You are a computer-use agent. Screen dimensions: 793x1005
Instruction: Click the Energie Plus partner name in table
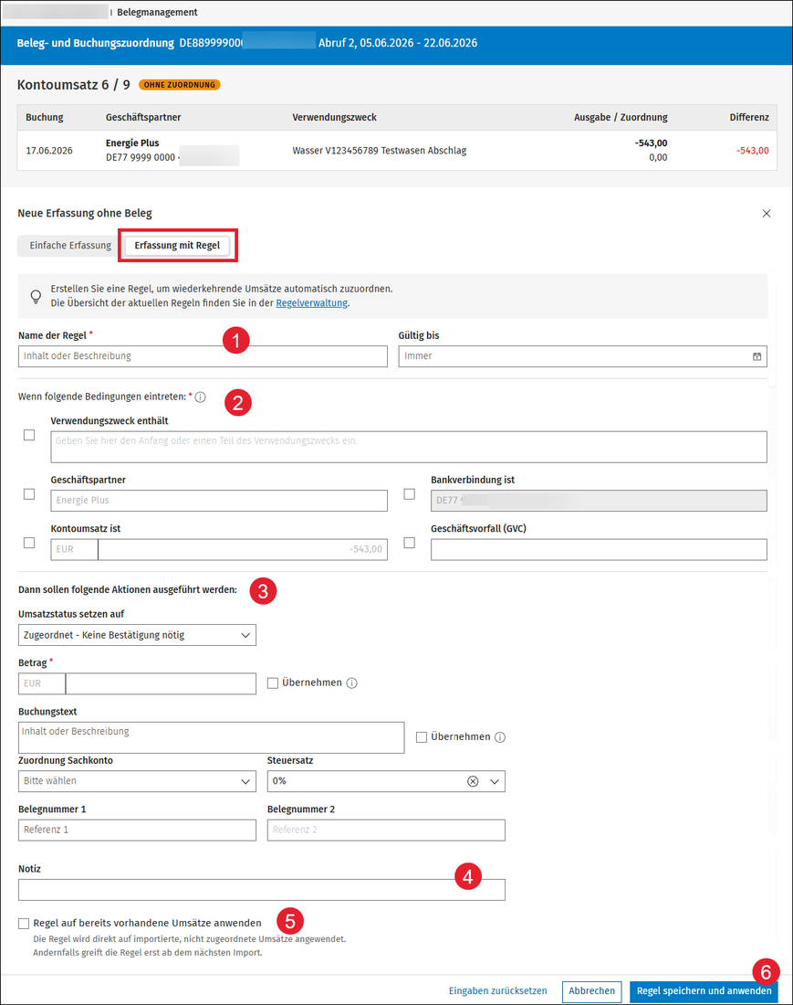(x=132, y=143)
